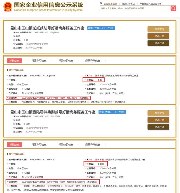Click code 92320583MA21668W3D in 营业执照信息 section
This screenshot has height=193, width=180.
click(x=43, y=160)
